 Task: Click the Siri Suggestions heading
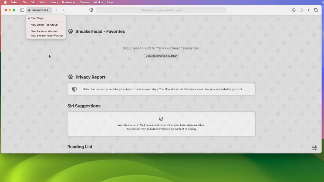point(84,106)
